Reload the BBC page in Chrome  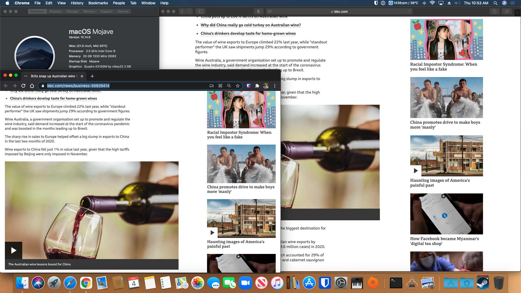23,86
